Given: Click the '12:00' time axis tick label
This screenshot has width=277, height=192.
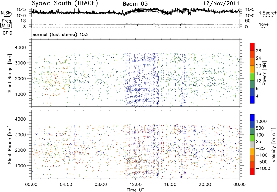Looking at the screenshot, I should coord(135,185).
